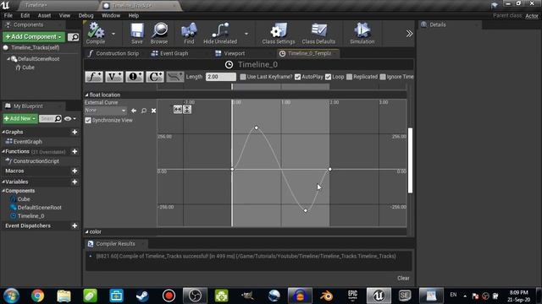Disable Loop checkbox

pos(328,77)
